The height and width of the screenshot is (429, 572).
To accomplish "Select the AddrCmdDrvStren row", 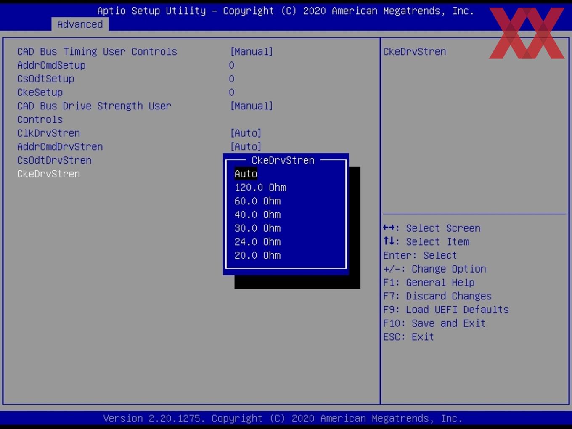I will click(x=60, y=147).
